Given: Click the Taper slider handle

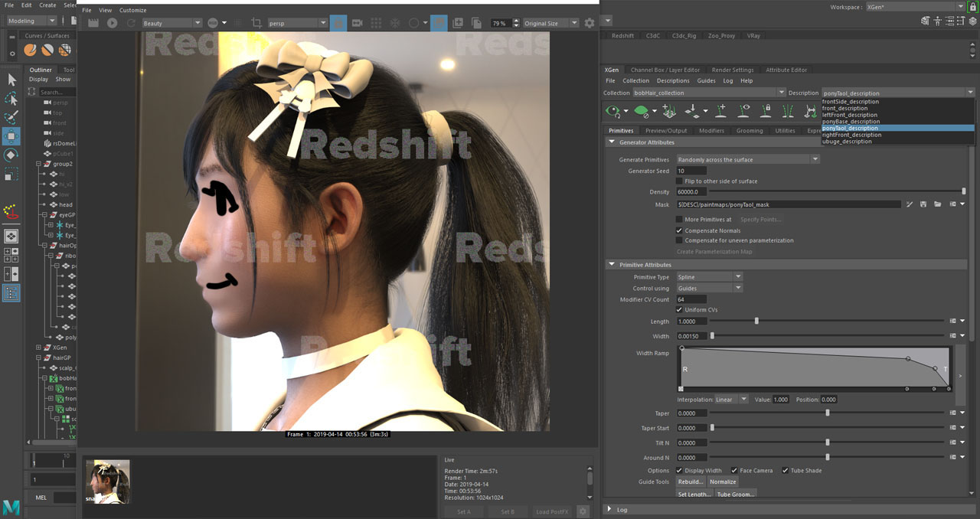Looking at the screenshot, I should tap(828, 413).
